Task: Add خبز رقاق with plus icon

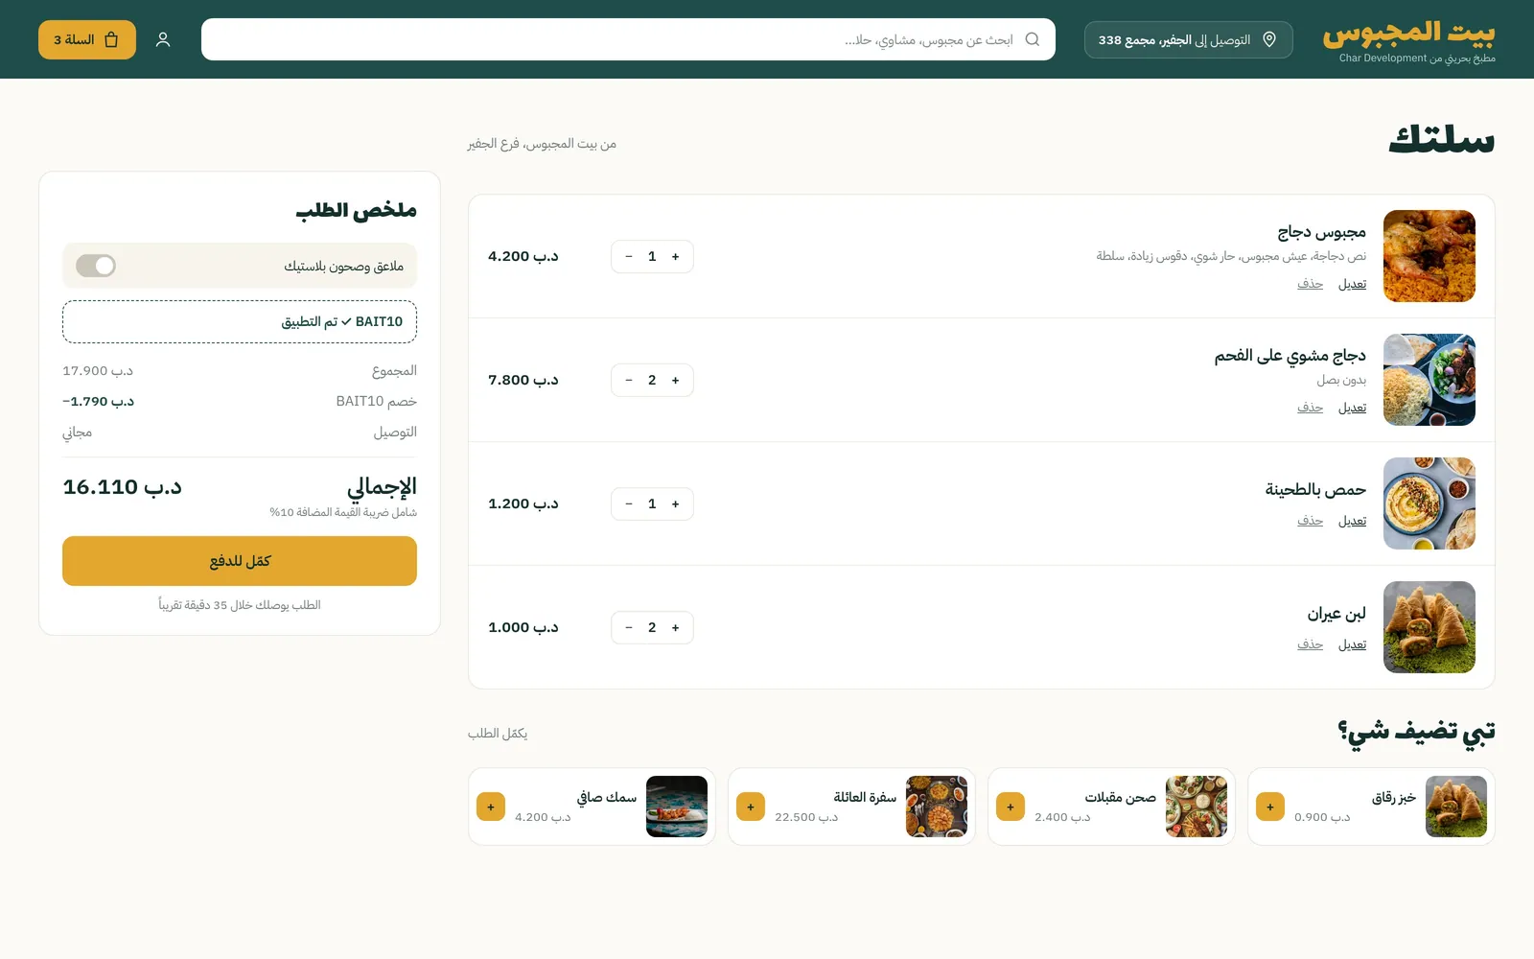Action: [x=1270, y=807]
